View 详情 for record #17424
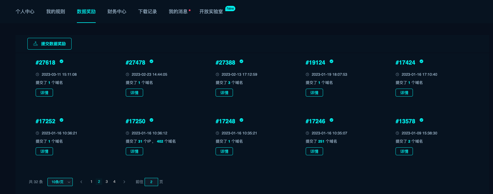 pos(404,93)
